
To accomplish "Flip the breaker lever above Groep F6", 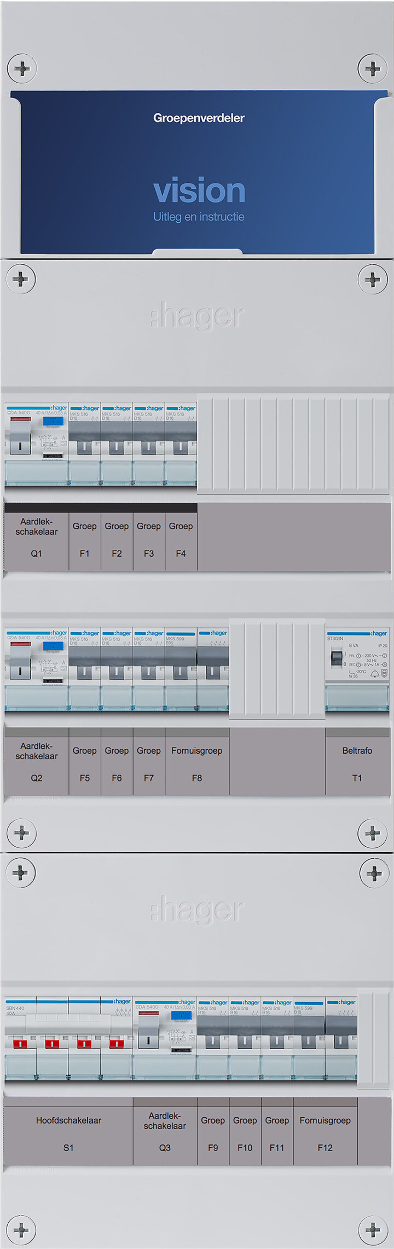I will coord(117,672).
